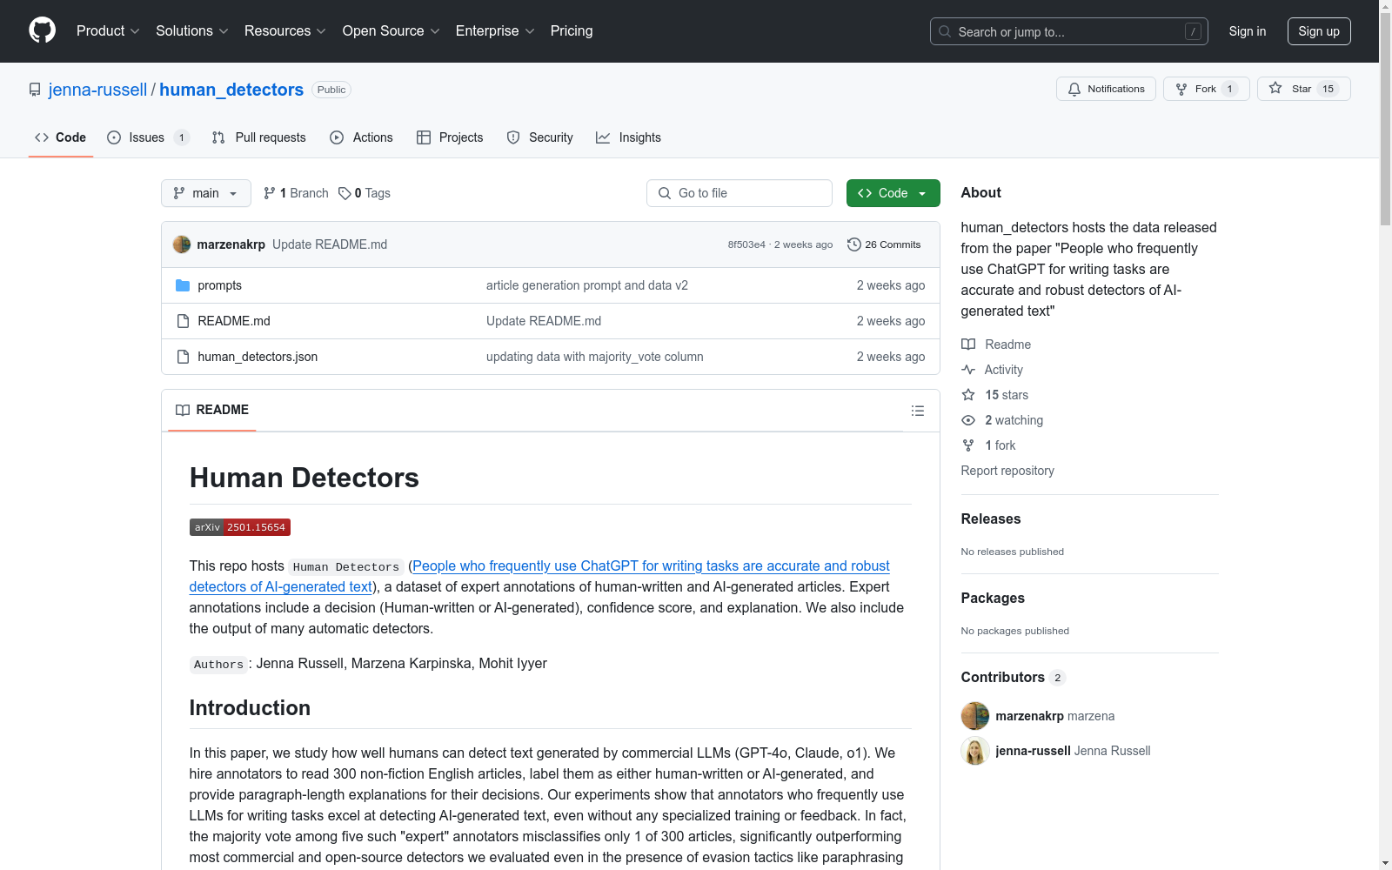Open the README.md file
The width and height of the screenshot is (1392, 870).
[x=234, y=321]
